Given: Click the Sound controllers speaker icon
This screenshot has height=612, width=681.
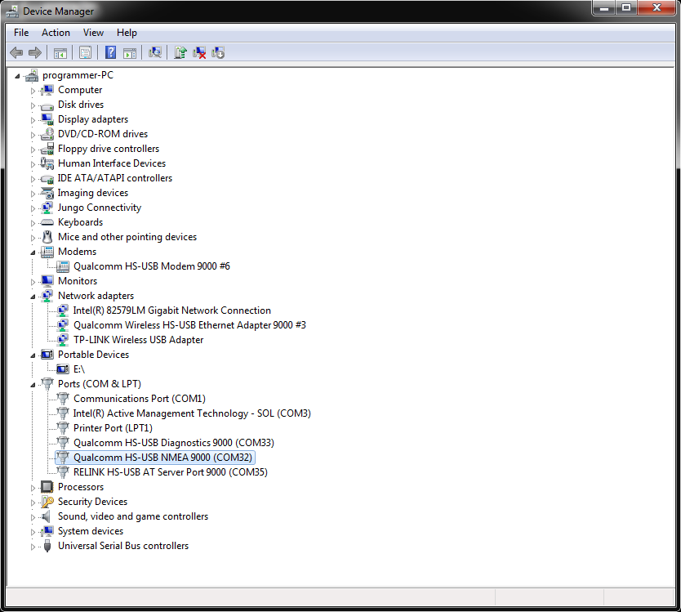Looking at the screenshot, I should (x=46, y=516).
